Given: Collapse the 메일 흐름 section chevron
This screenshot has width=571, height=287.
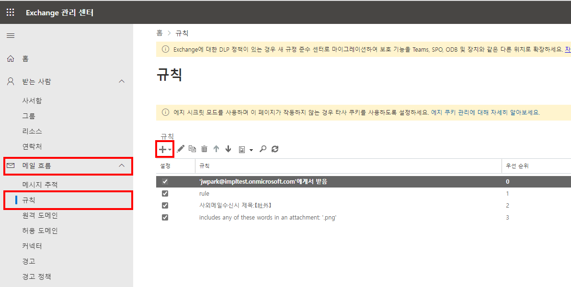Looking at the screenshot, I should tap(122, 166).
